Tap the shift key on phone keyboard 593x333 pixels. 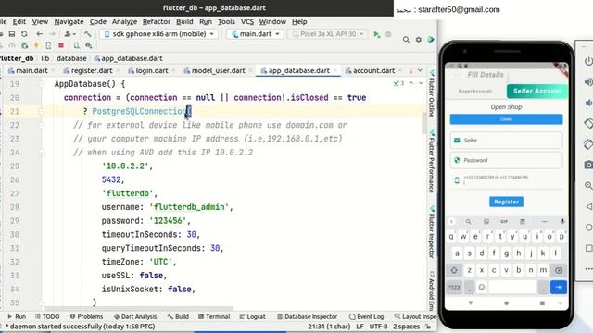454,270
